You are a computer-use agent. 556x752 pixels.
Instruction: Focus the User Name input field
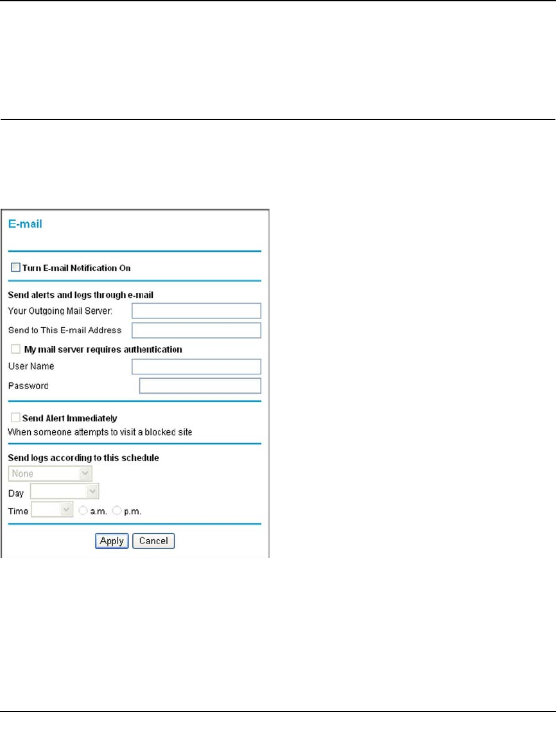pos(196,367)
